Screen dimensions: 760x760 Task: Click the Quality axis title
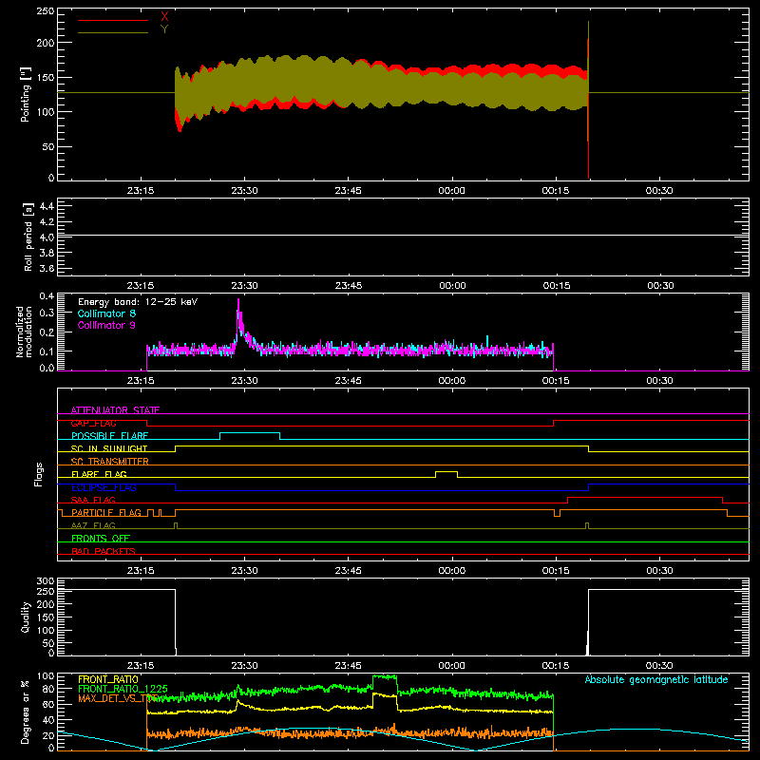click(x=26, y=617)
